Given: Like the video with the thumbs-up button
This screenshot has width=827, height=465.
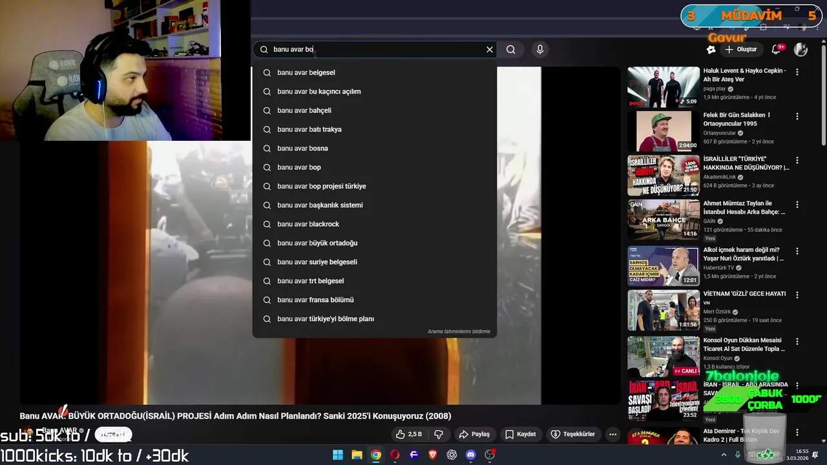Looking at the screenshot, I should pyautogui.click(x=409, y=435).
